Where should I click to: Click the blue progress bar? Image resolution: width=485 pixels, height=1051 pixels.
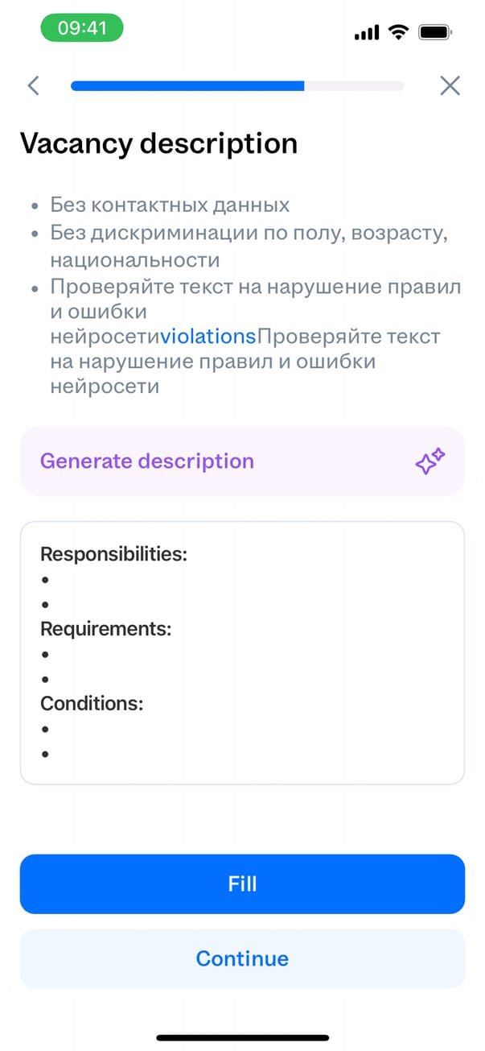[187, 85]
